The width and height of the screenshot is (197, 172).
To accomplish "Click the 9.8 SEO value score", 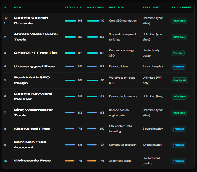I will [80, 21].
